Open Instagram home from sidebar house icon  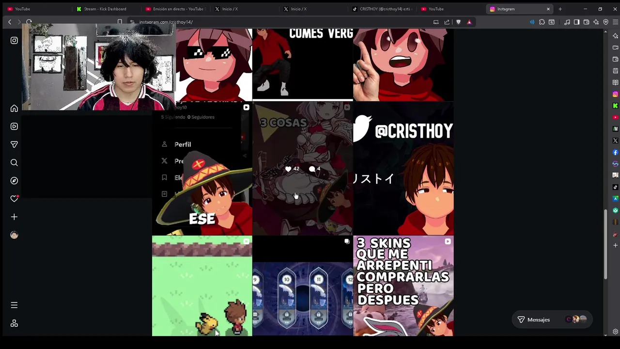[14, 109]
